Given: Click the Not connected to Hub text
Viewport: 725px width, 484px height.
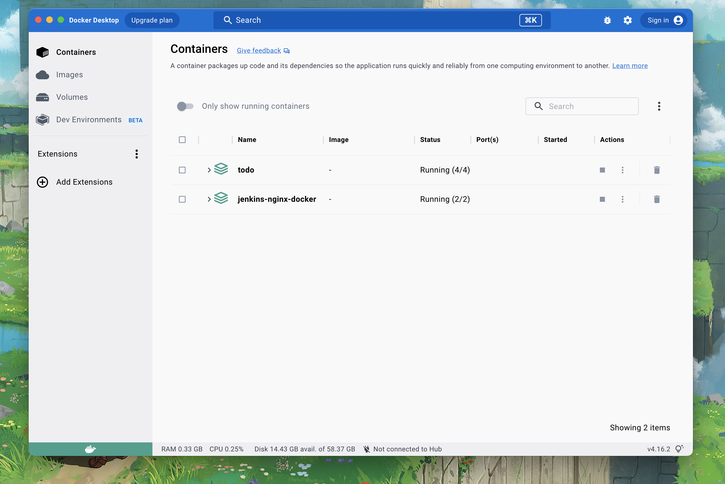Looking at the screenshot, I should click(x=407, y=449).
